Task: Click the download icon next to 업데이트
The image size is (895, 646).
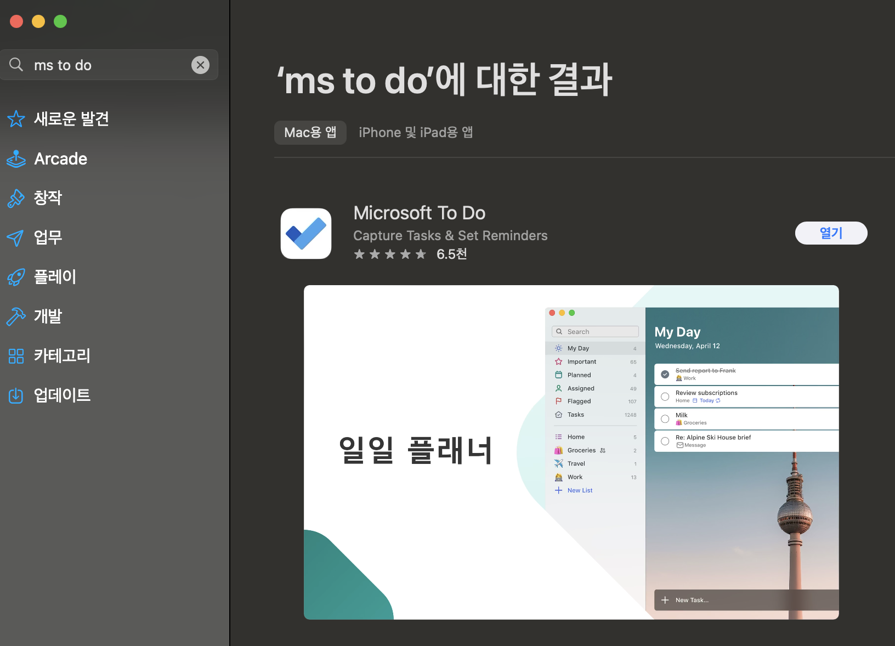Action: click(16, 395)
